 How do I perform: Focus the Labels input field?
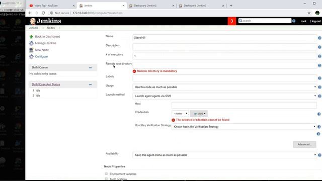[225, 78]
